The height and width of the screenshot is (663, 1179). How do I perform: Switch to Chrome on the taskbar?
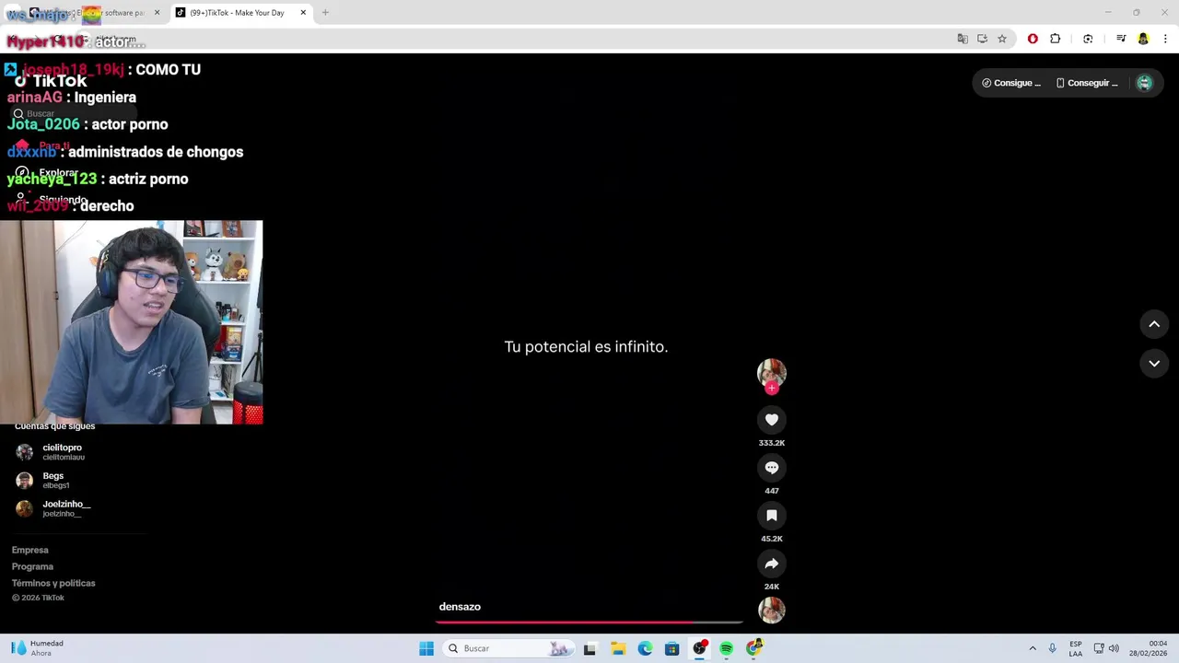coord(754,648)
